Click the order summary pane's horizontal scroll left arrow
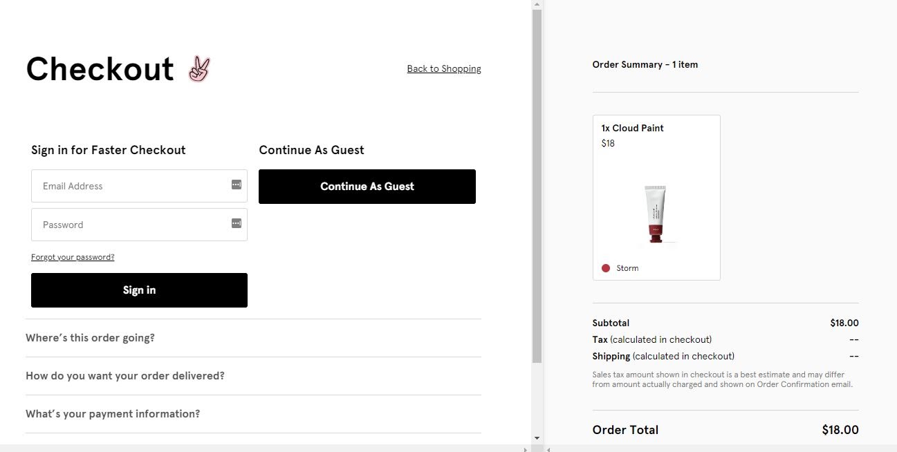Image resolution: width=897 pixels, height=452 pixels. (x=549, y=449)
